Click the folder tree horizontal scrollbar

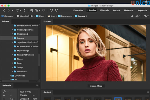pos(15,81)
